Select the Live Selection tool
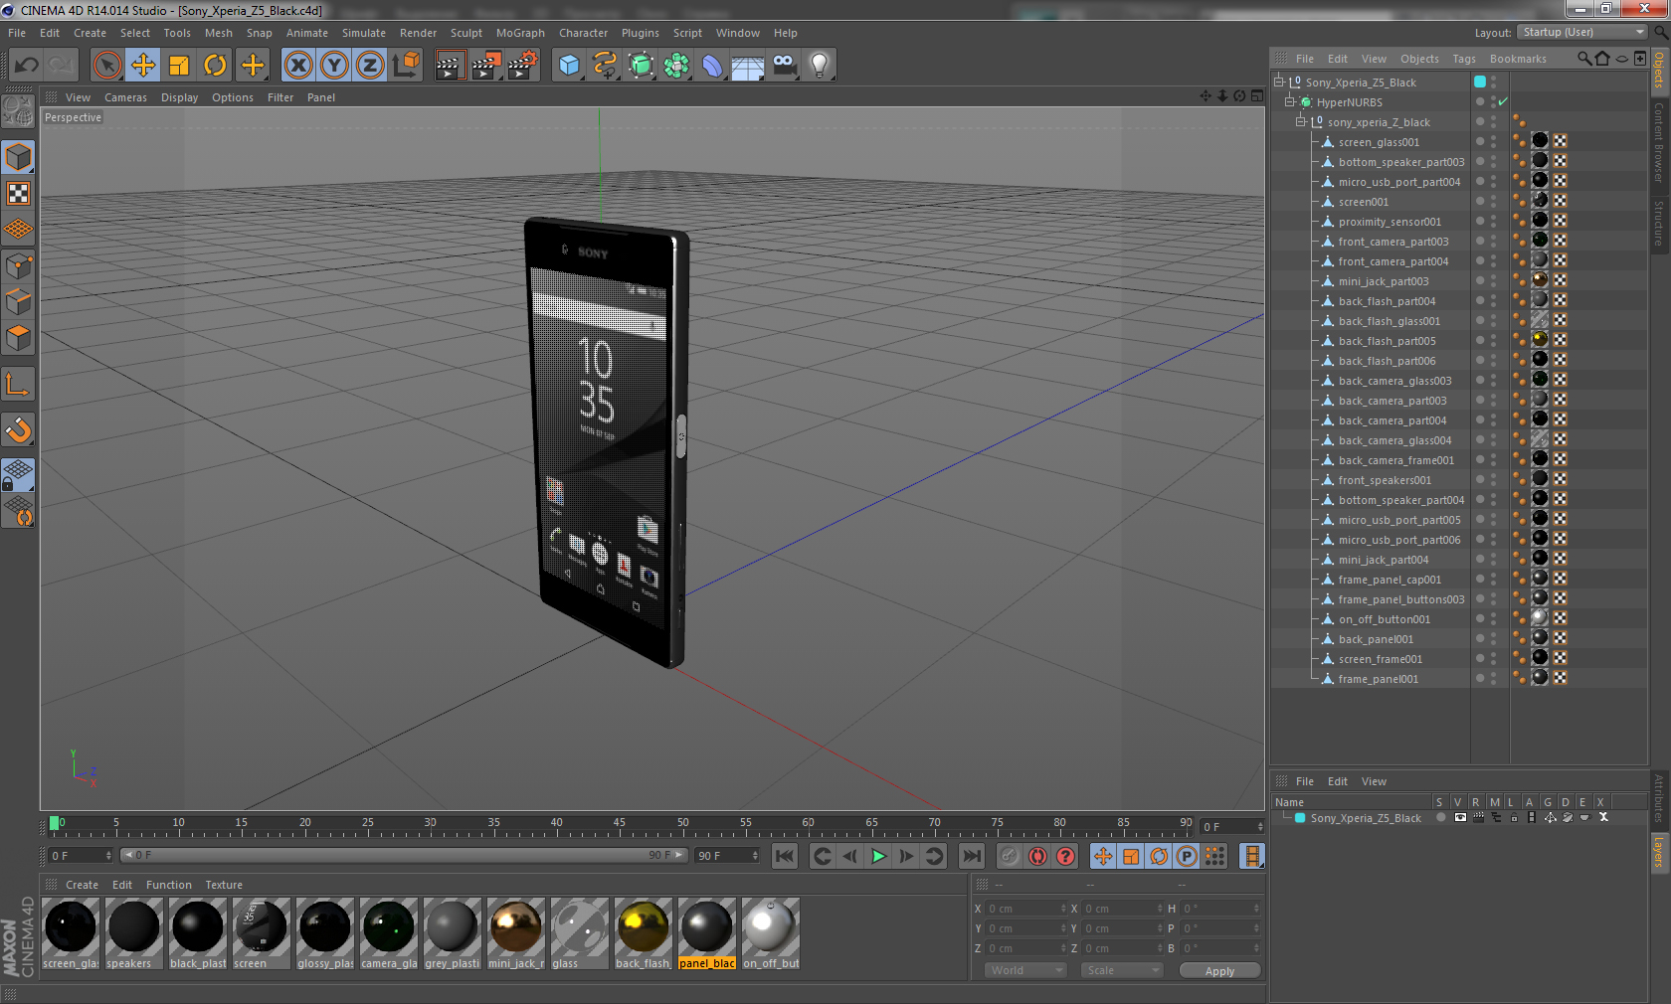The height and width of the screenshot is (1004, 1671). tap(106, 66)
